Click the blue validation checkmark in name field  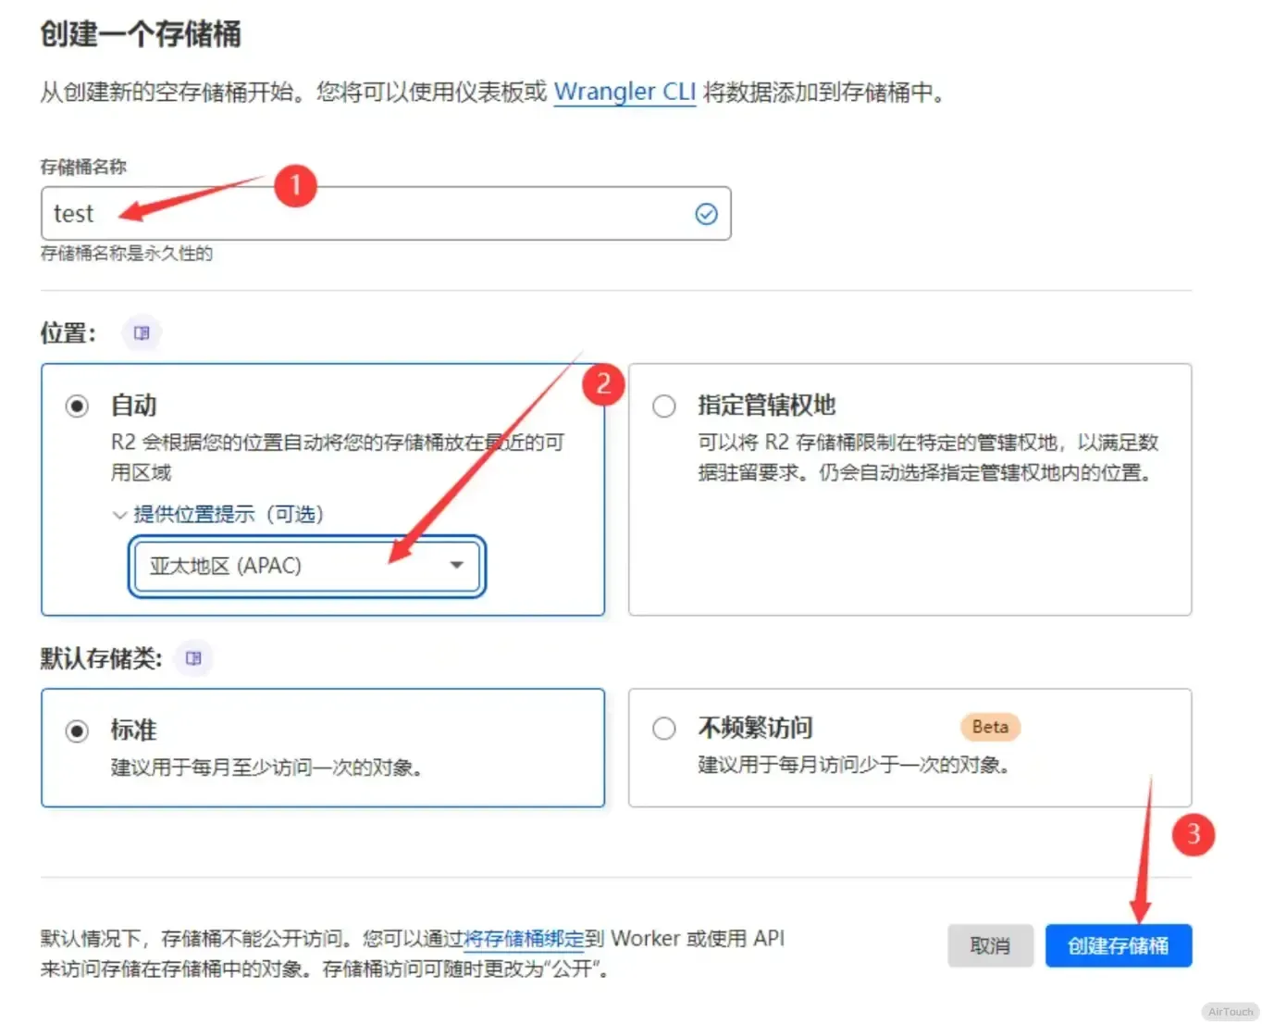(706, 214)
